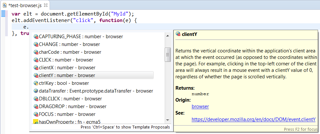Click the globe icon beside clientX proposal
This screenshot has height=134, width=320.
pyautogui.click(x=36, y=68)
